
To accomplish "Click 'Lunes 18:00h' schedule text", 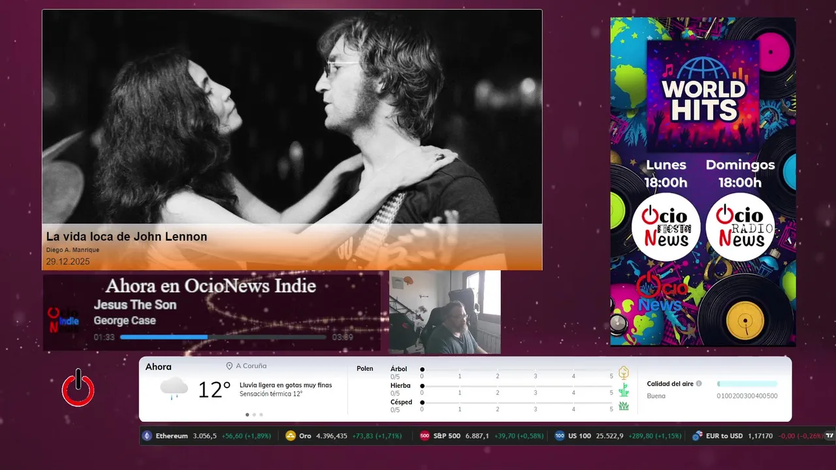I will (x=666, y=174).
